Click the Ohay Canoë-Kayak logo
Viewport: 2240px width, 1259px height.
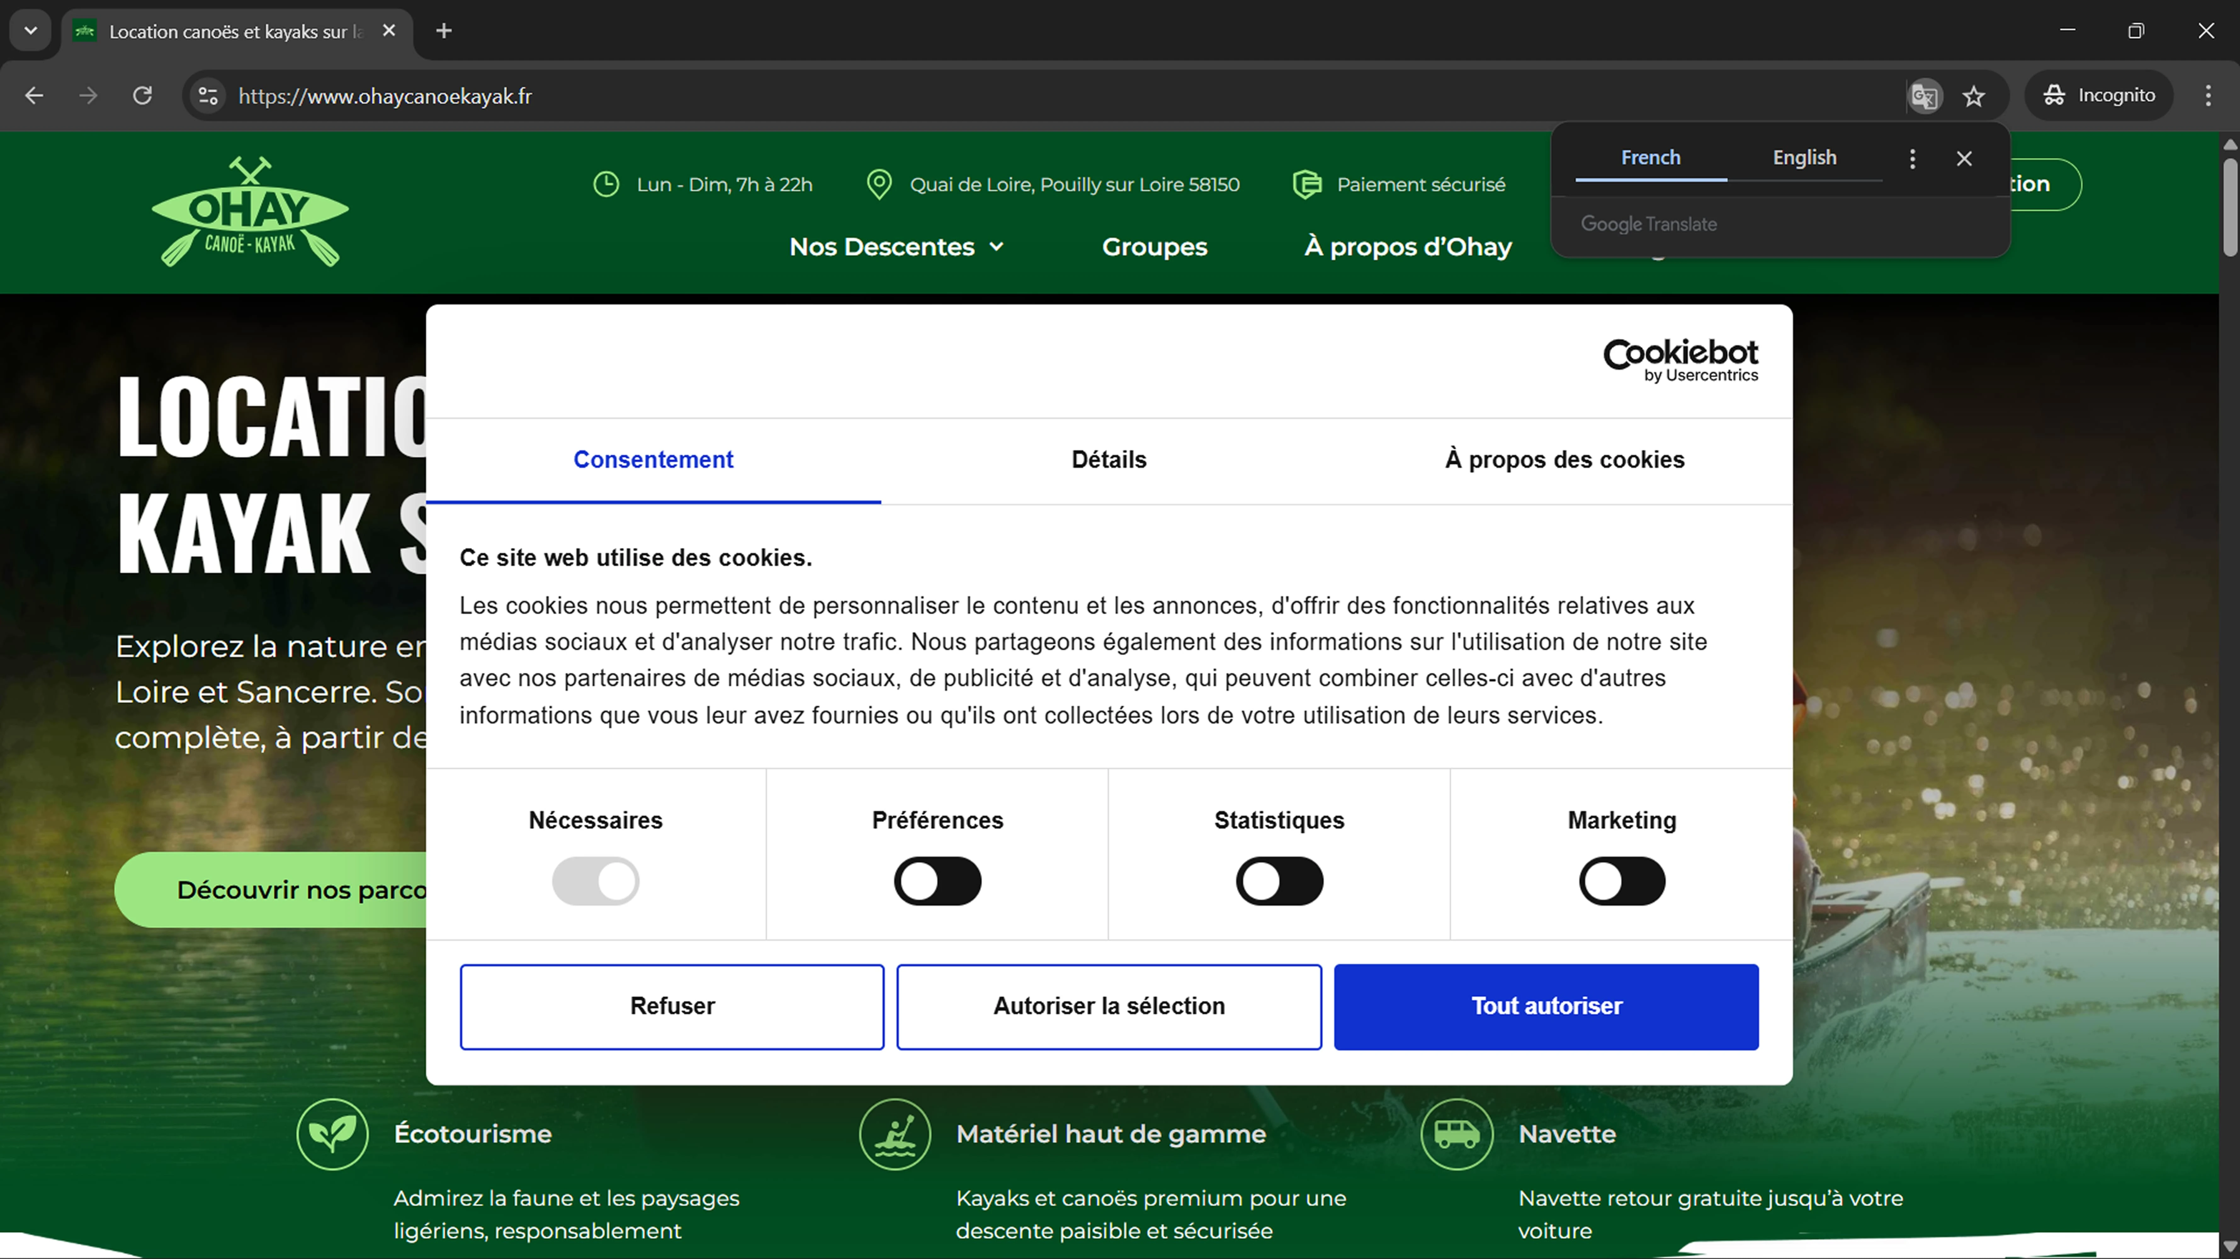251,211
